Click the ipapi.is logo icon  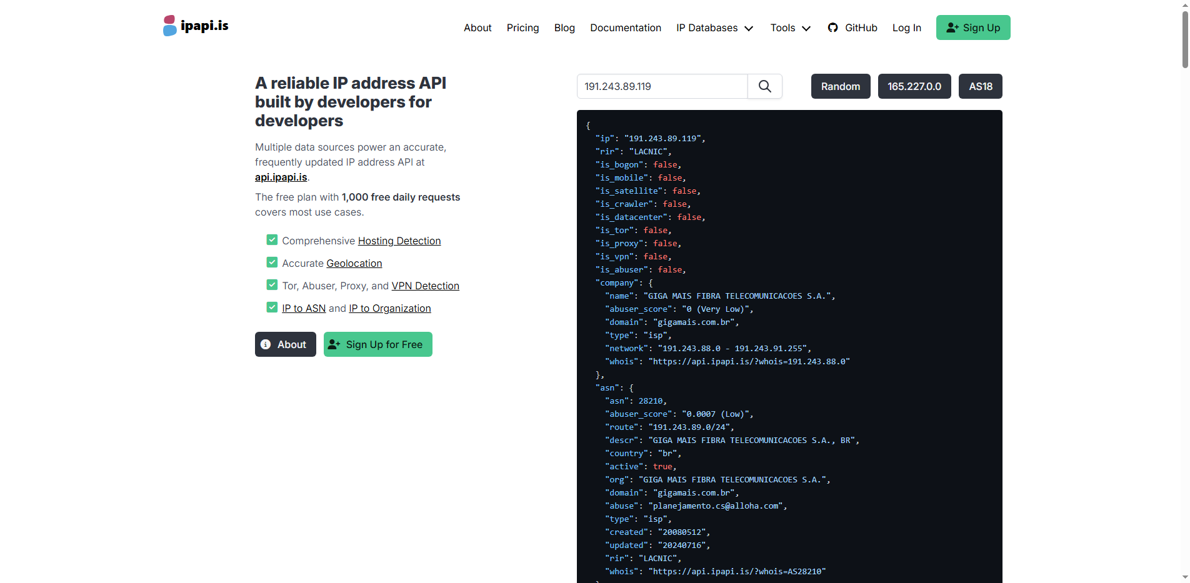point(168,26)
